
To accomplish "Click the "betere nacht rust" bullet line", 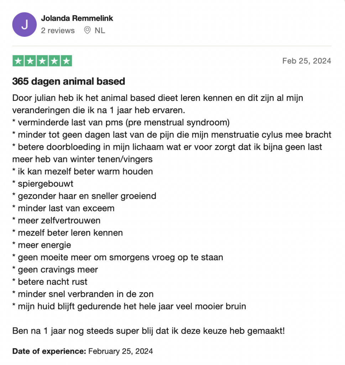I will click(x=50, y=282).
